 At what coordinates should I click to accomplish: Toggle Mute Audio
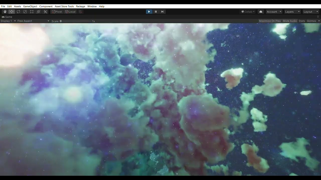coord(290,21)
